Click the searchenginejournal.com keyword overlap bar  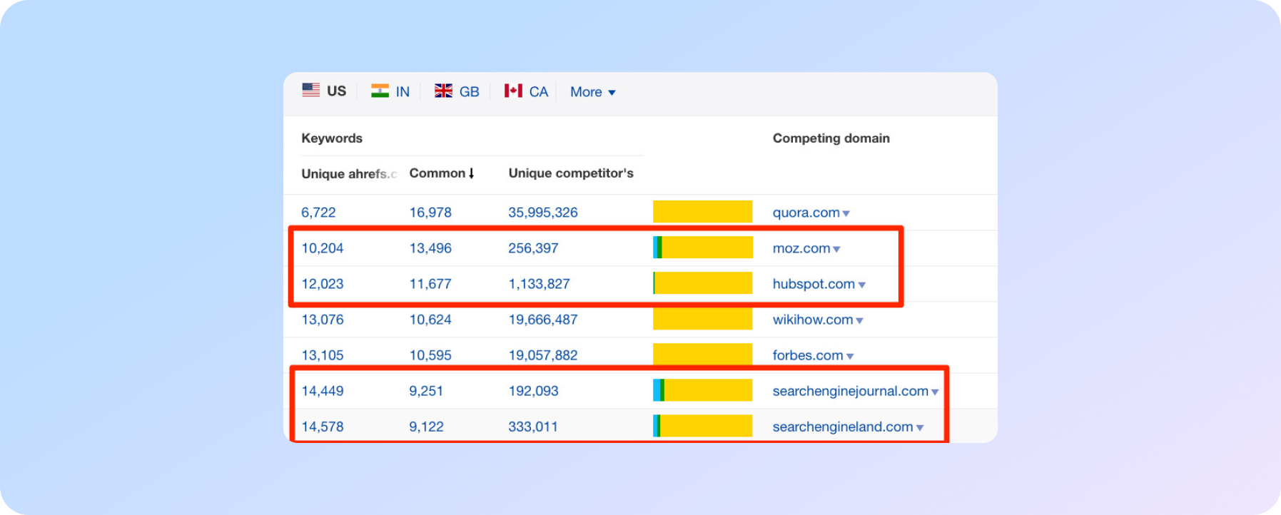tap(702, 390)
